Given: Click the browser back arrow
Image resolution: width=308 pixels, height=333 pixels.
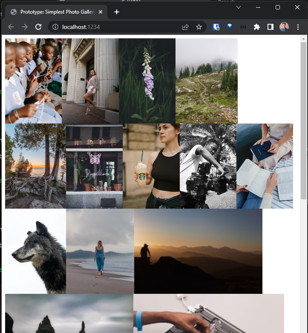Looking at the screenshot, I should tap(11, 27).
